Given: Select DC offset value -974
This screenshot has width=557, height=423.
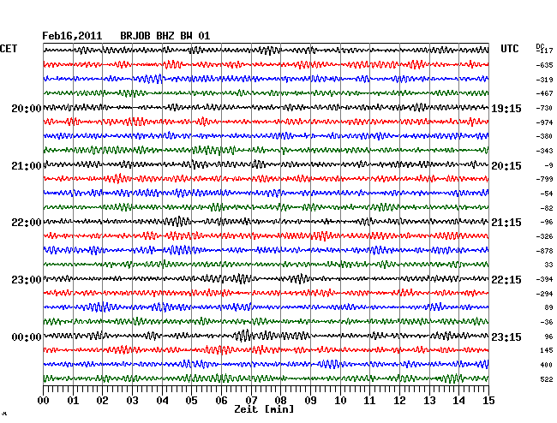Looking at the screenshot, I should coord(544,122).
